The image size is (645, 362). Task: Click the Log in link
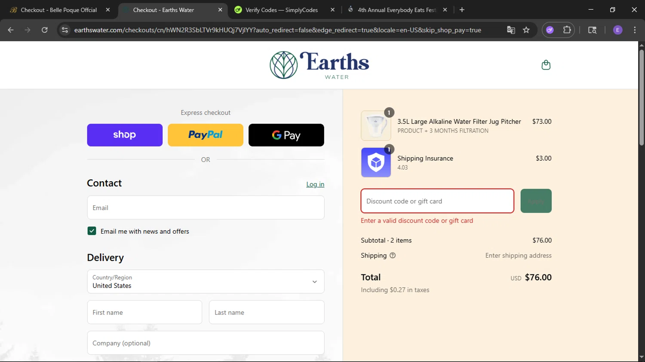click(x=315, y=184)
